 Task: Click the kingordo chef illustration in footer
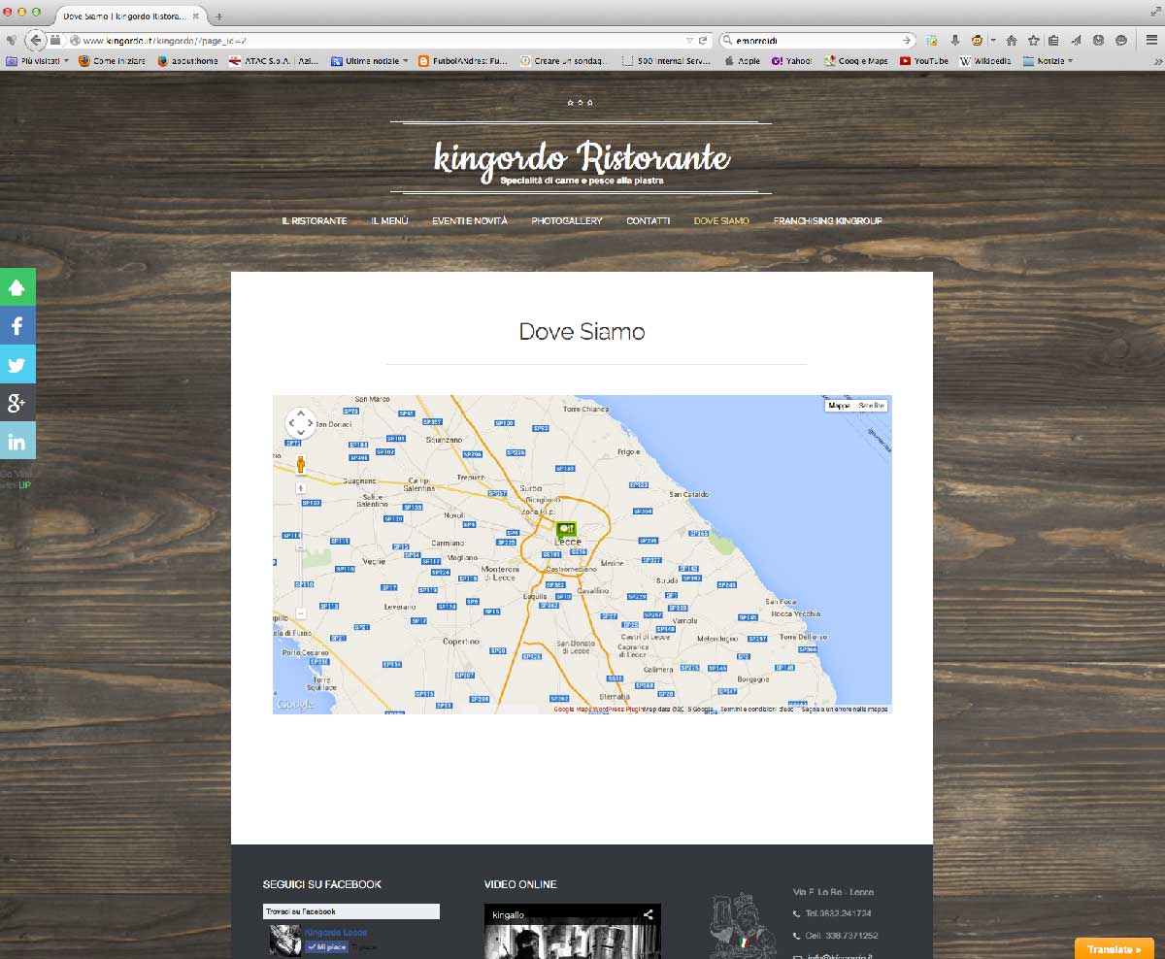(x=743, y=925)
